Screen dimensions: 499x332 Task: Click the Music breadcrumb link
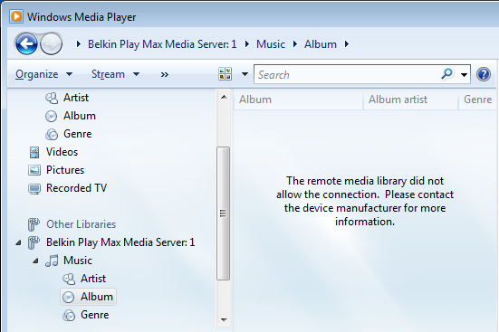point(271,44)
